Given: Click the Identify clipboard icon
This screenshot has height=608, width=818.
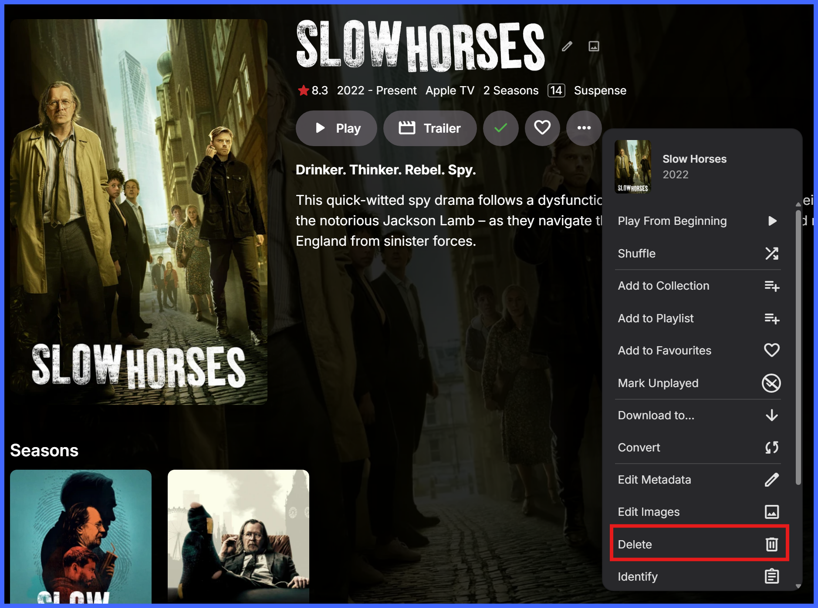Looking at the screenshot, I should pyautogui.click(x=772, y=576).
